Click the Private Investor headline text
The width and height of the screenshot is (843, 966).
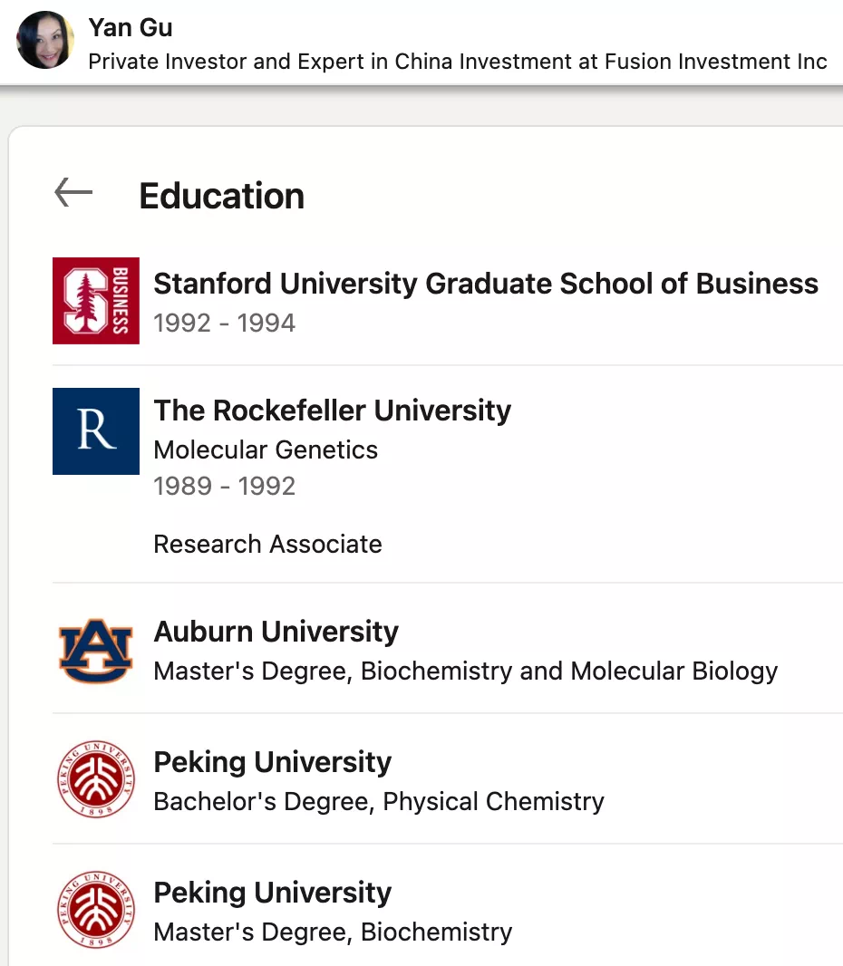[457, 62]
